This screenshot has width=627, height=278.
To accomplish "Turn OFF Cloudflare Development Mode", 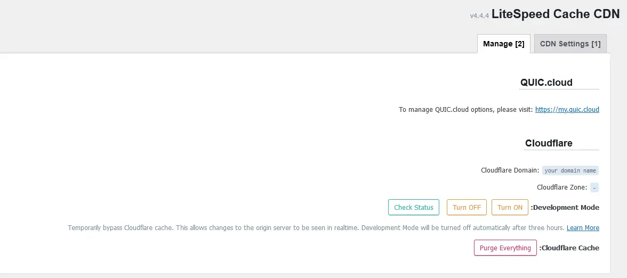I will point(467,207).
